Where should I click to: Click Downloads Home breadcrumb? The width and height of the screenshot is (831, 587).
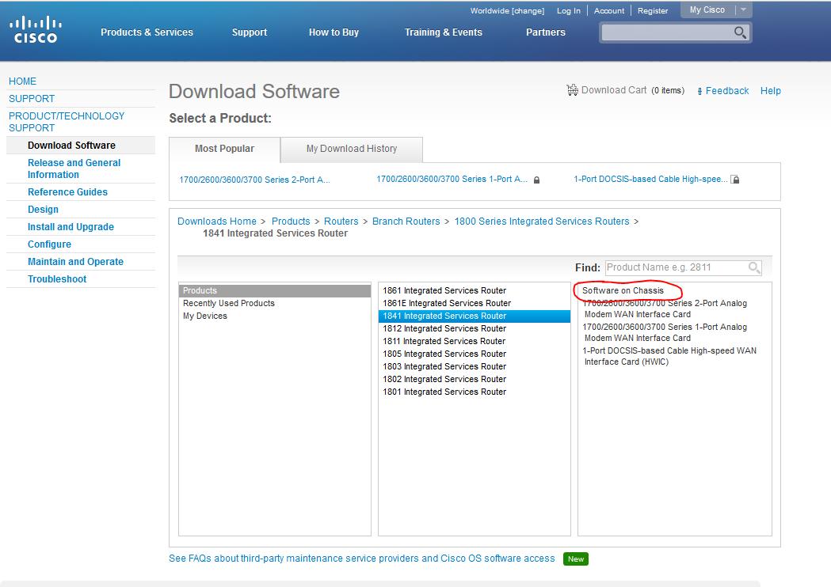(217, 222)
